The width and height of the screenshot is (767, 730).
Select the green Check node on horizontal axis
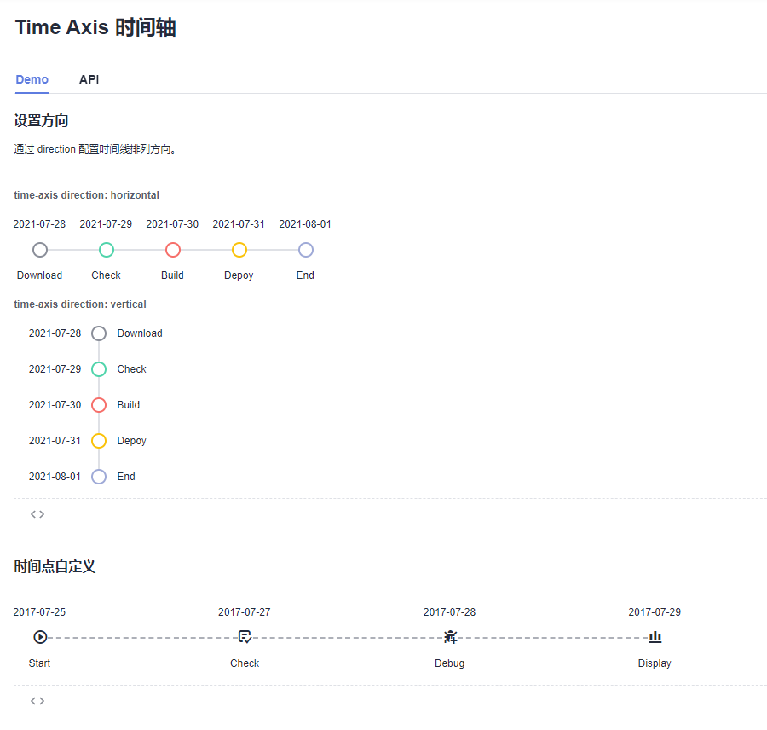coord(106,250)
